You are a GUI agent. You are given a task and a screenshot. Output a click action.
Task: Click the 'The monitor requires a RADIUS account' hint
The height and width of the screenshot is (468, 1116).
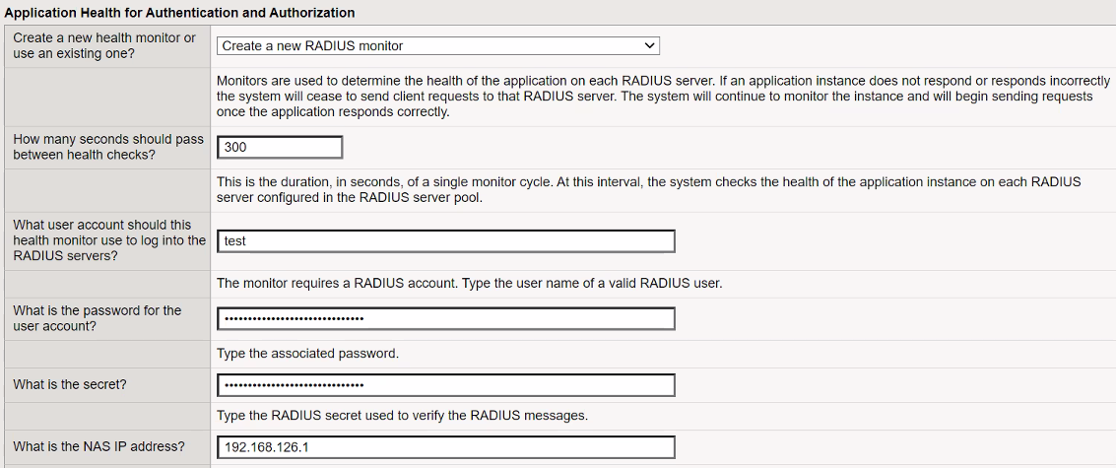coord(469,284)
